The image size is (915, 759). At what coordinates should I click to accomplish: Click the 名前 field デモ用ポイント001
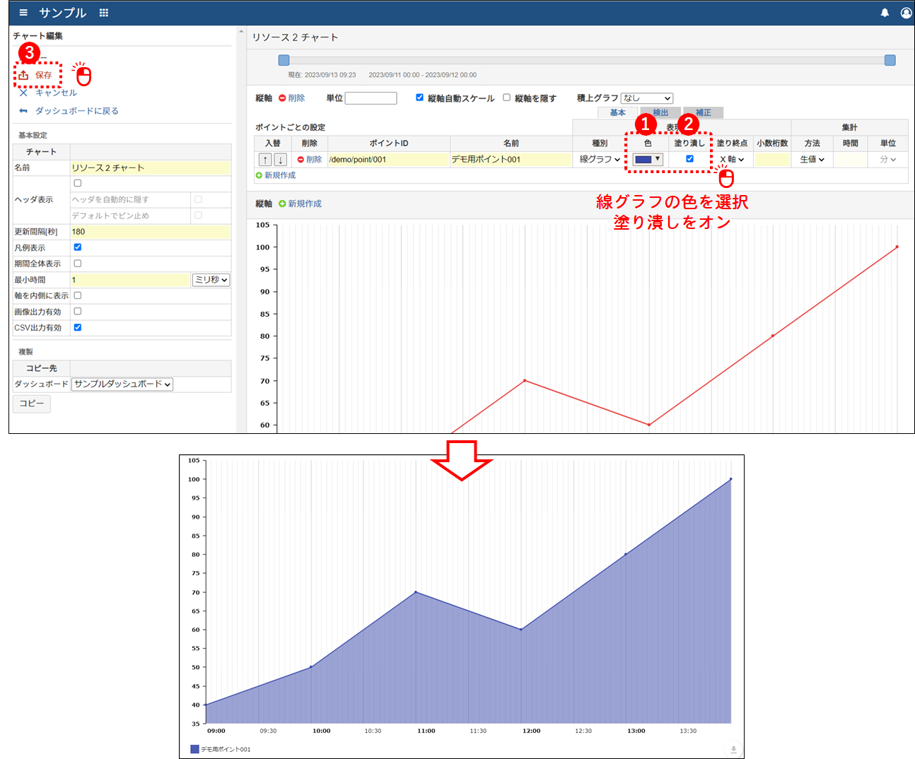(x=511, y=160)
